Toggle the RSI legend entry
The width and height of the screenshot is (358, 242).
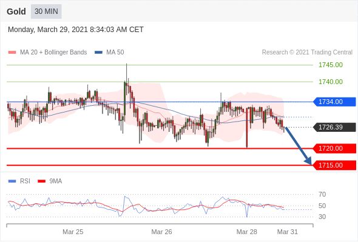tap(19, 181)
